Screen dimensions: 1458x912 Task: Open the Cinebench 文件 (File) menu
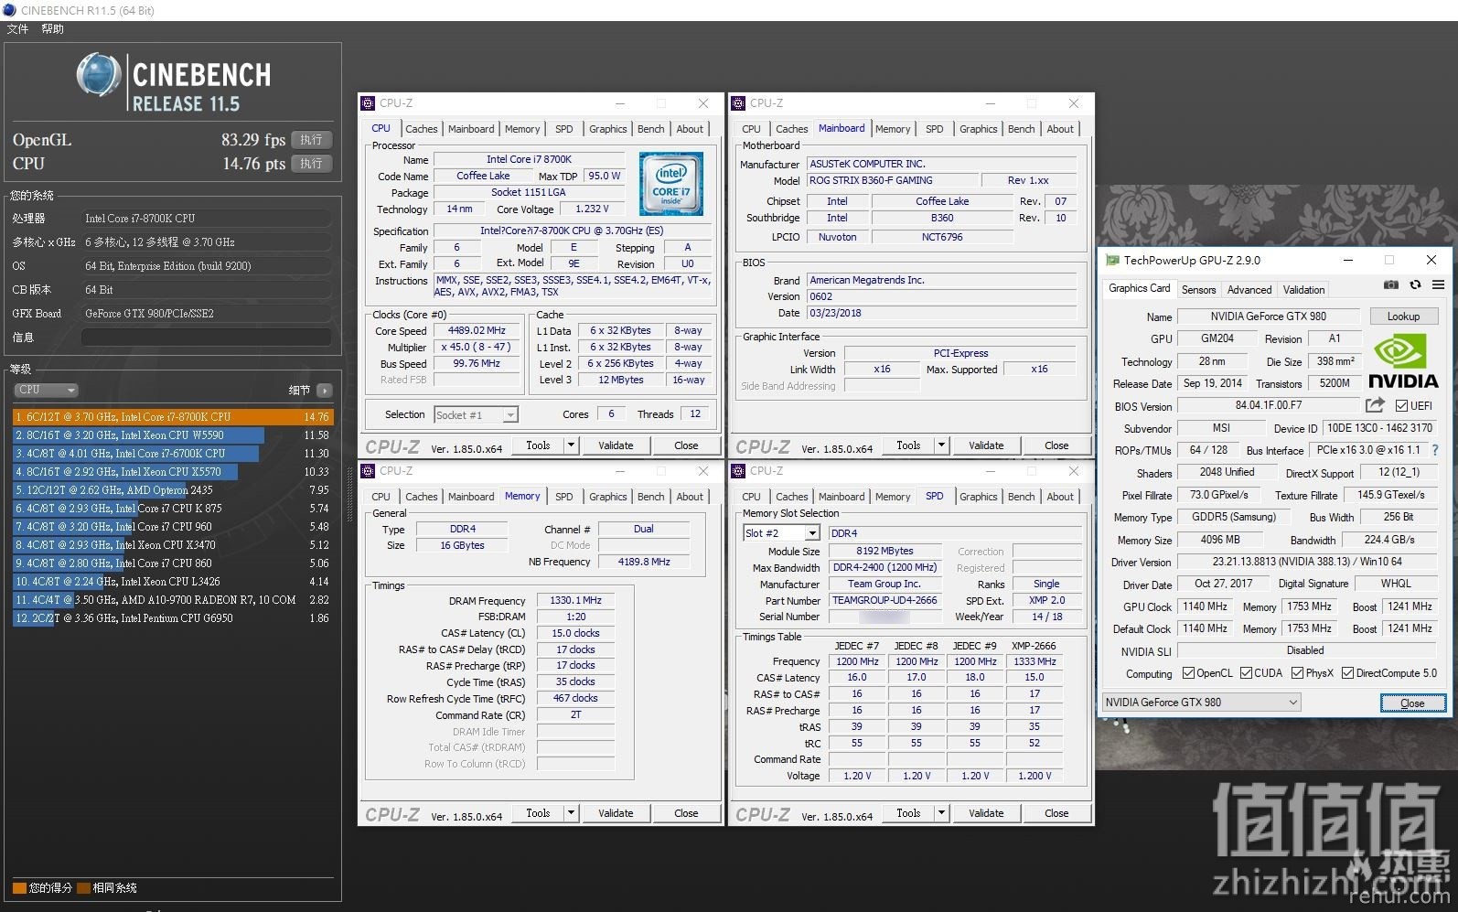pyautogui.click(x=17, y=29)
